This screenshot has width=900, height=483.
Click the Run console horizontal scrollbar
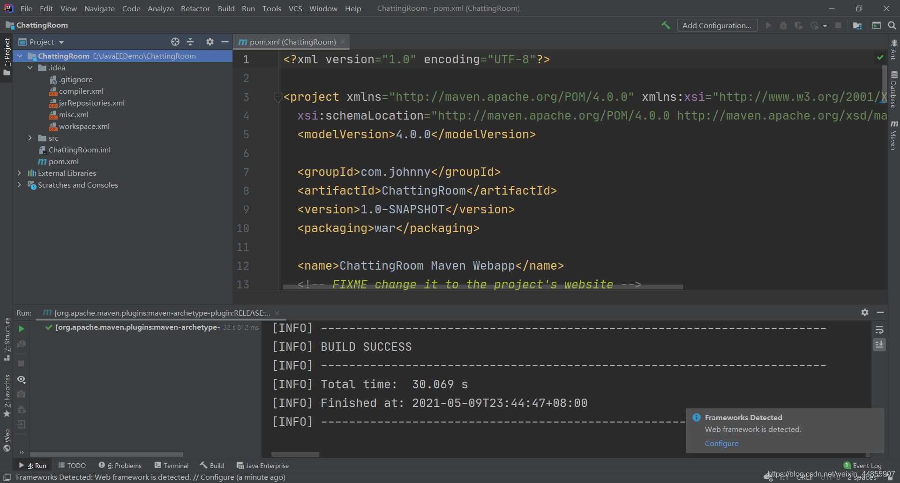(x=295, y=454)
